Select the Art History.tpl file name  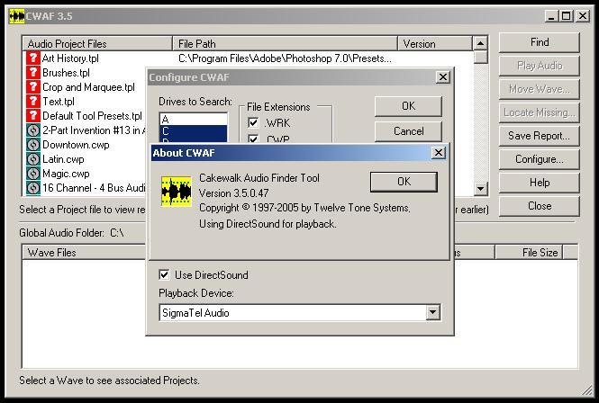tap(70, 58)
